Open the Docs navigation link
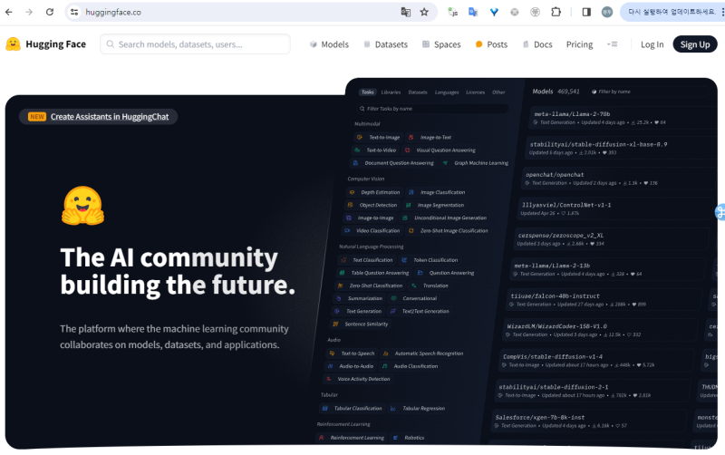This screenshot has height=455, width=725. click(x=536, y=44)
